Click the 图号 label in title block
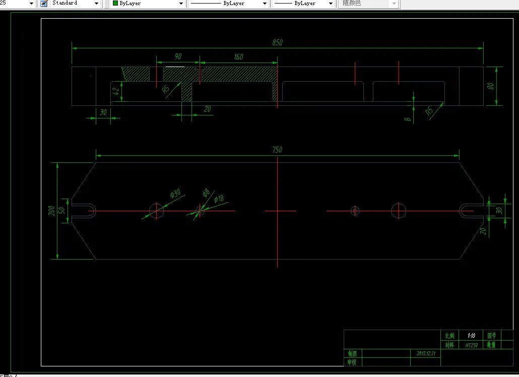 491,336
